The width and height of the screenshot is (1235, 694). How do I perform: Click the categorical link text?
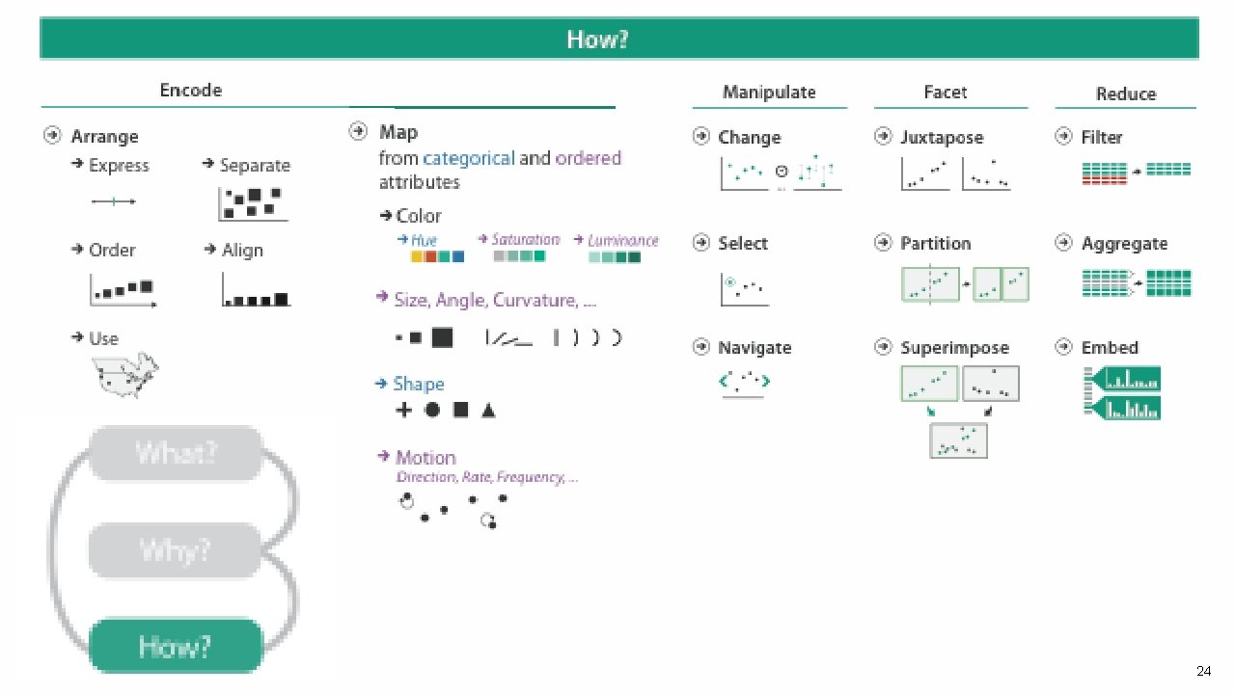(x=469, y=158)
